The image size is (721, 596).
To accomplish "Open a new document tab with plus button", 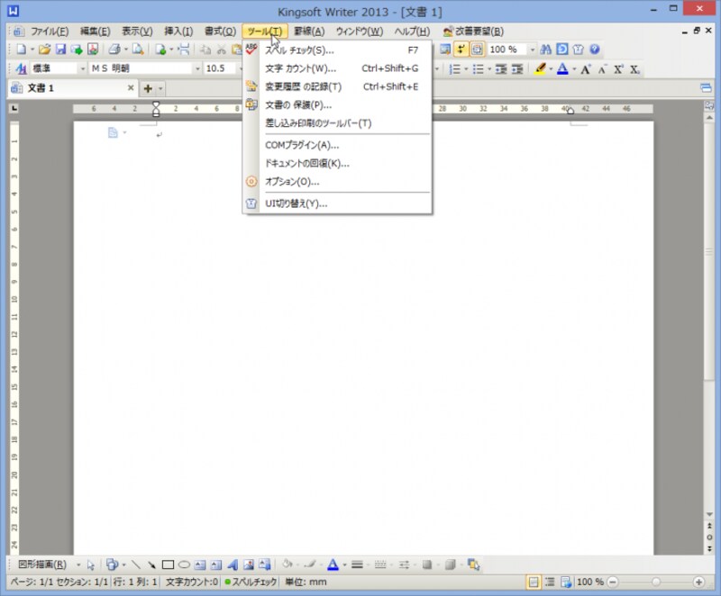I will [148, 88].
